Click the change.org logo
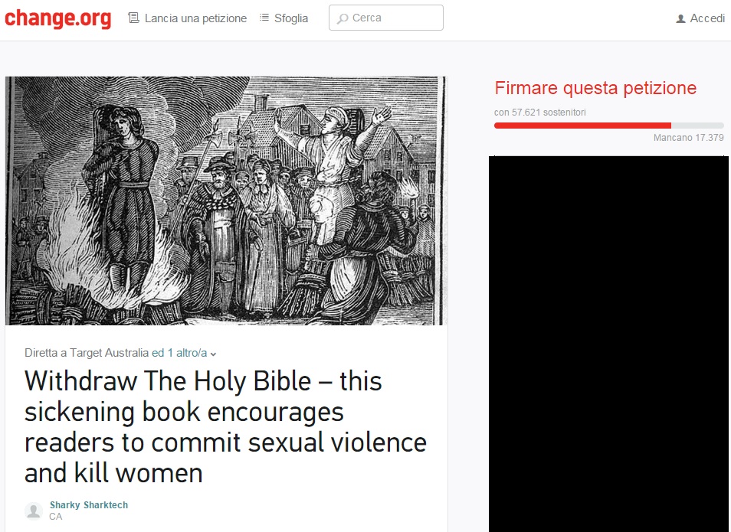The width and height of the screenshot is (731, 532). [x=57, y=18]
